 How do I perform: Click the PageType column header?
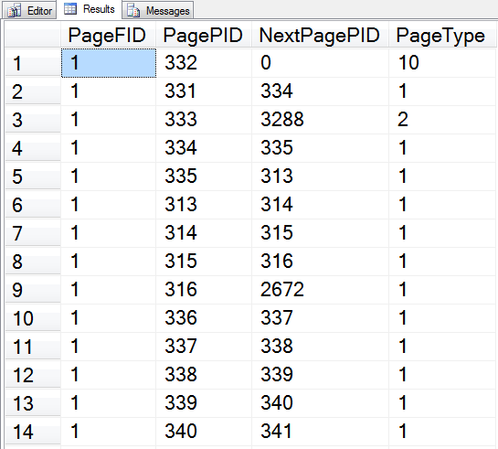(443, 35)
